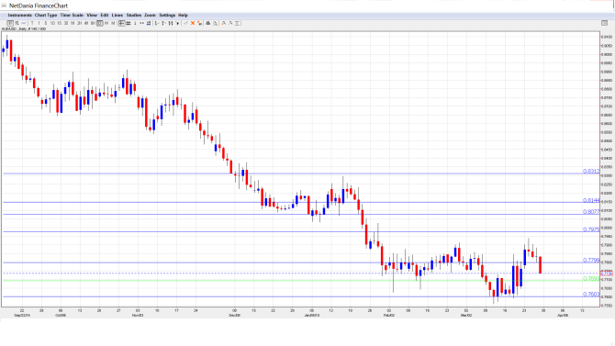Viewport: 615px width, 346px height.
Task: Select the OHLC bar chart type icon
Action: tap(17, 23)
